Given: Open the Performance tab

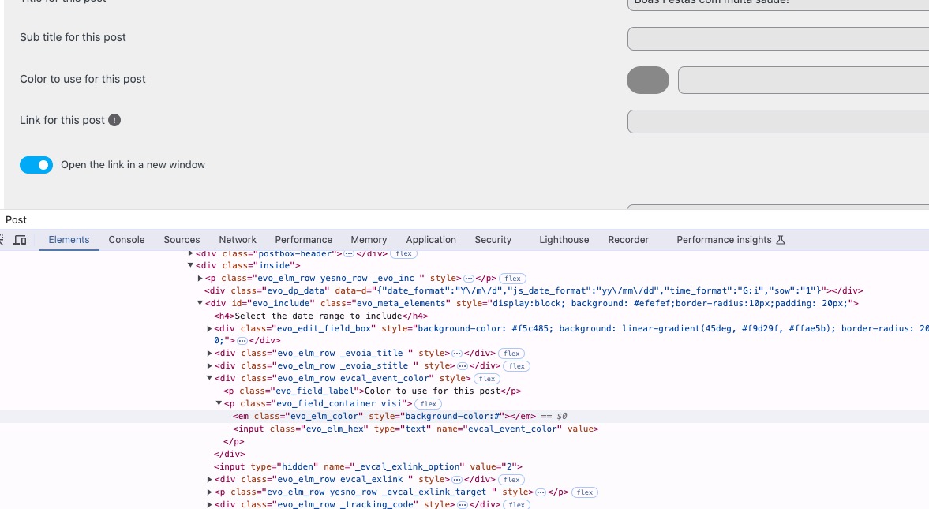Looking at the screenshot, I should point(303,240).
